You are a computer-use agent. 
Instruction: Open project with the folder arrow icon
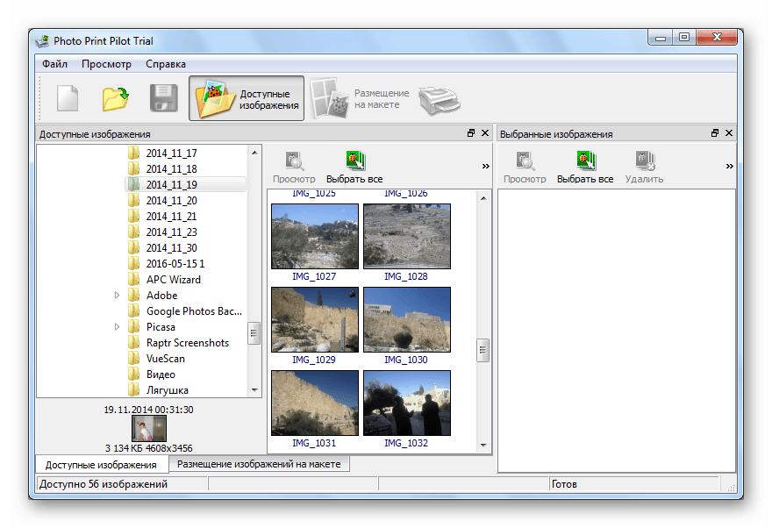pos(116,98)
